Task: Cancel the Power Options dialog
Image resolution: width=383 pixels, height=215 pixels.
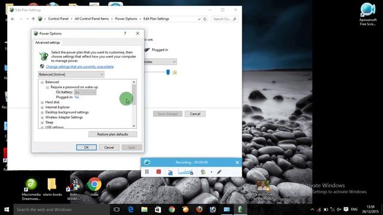Action: [x=109, y=148]
